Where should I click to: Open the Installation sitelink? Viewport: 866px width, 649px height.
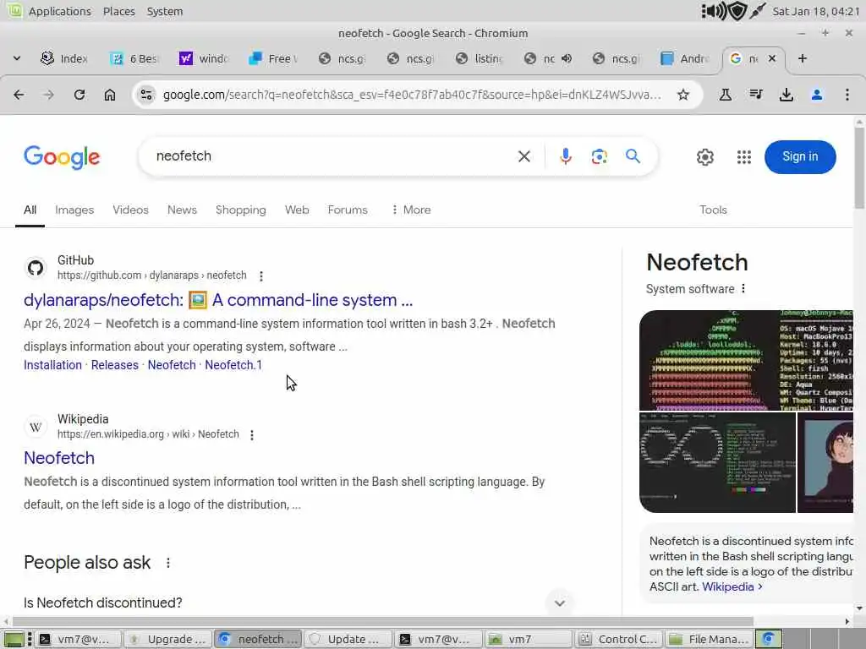coord(52,365)
